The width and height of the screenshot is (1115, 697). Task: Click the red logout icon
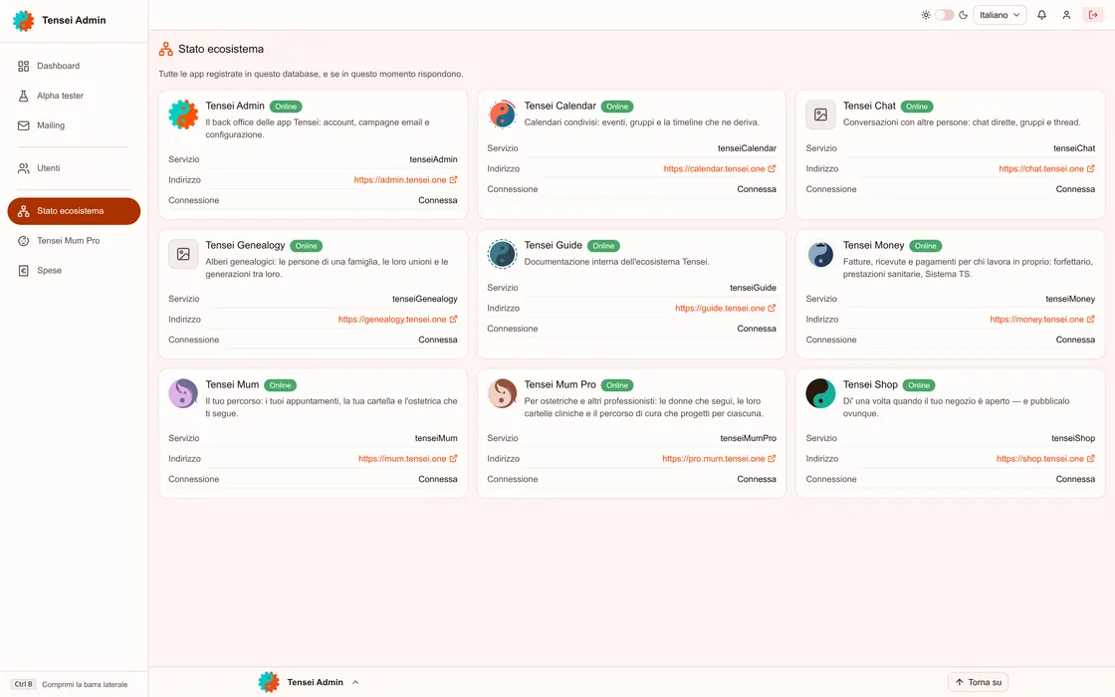1093,15
